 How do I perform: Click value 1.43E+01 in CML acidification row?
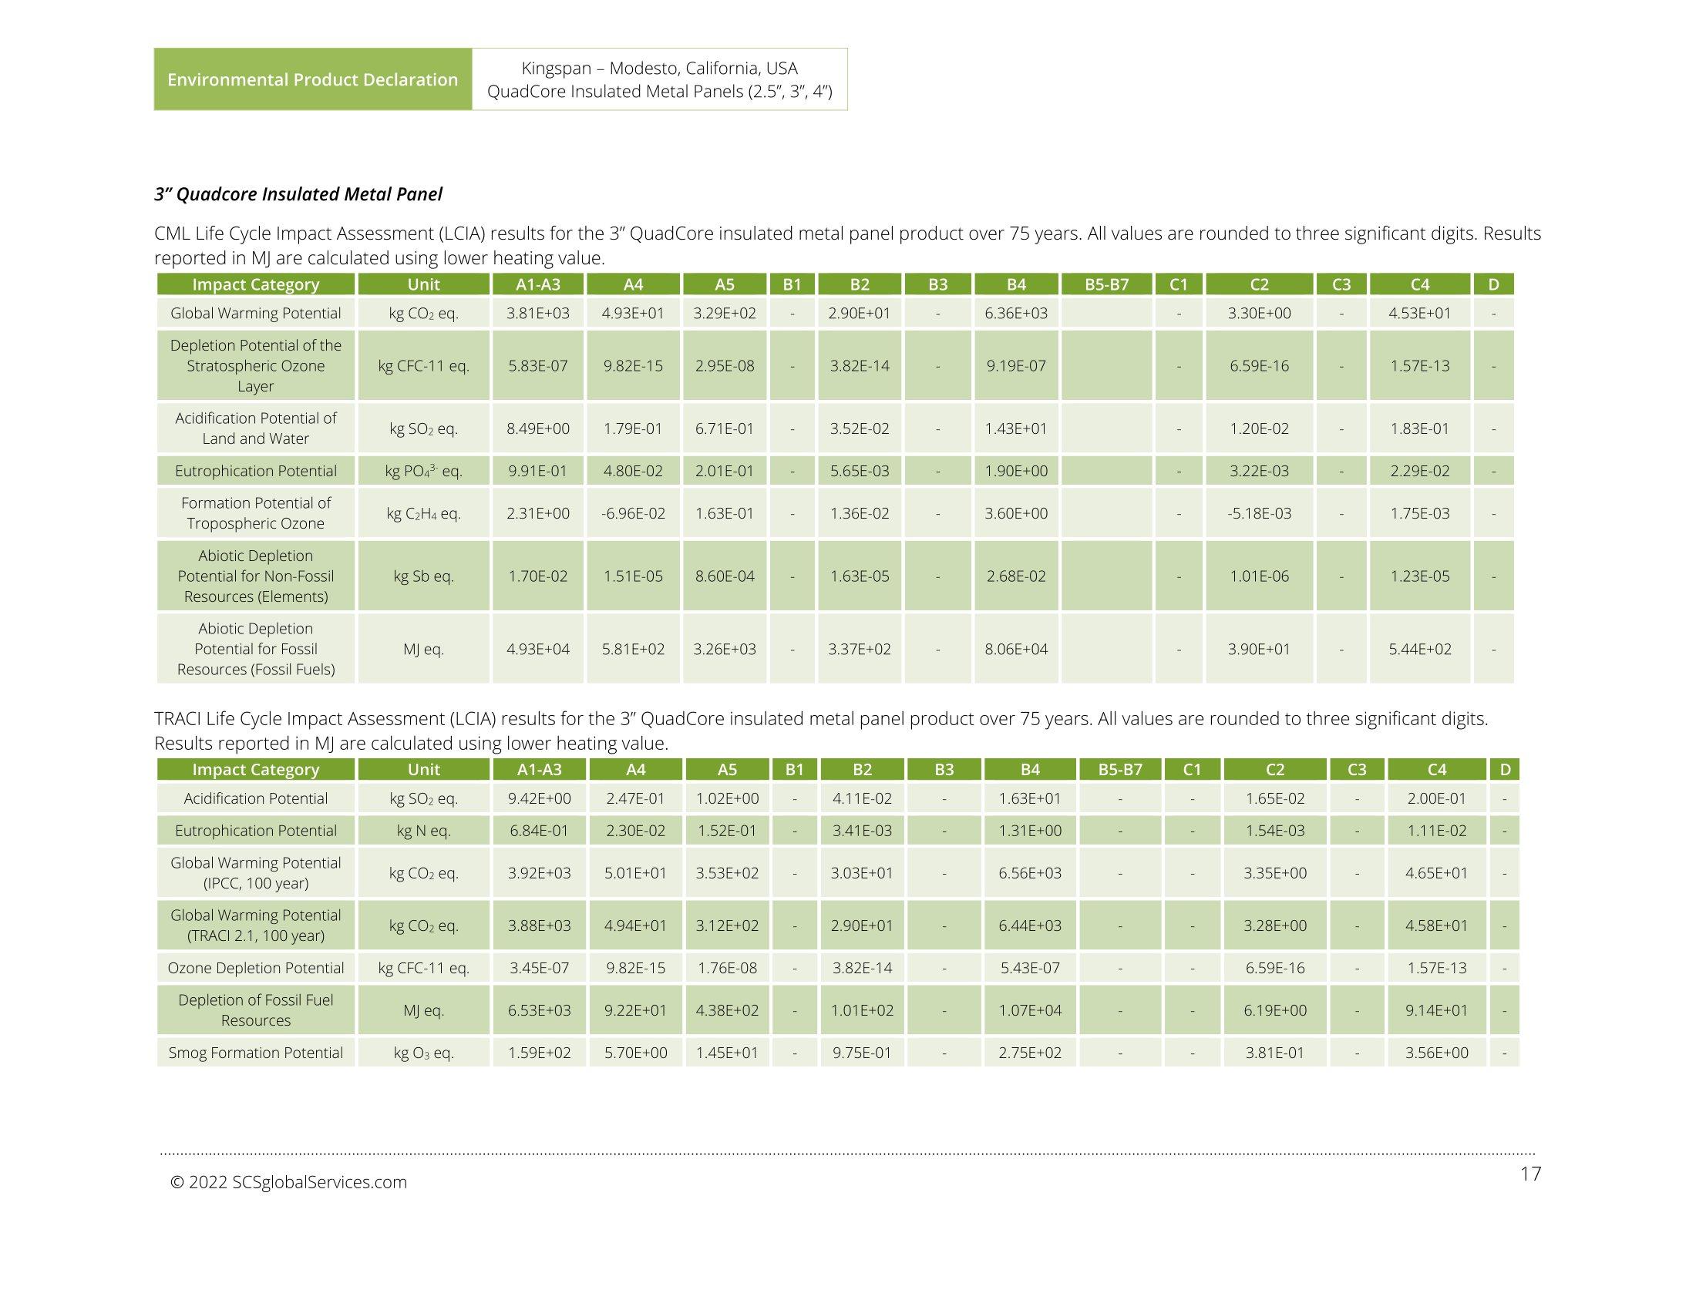(x=1016, y=428)
